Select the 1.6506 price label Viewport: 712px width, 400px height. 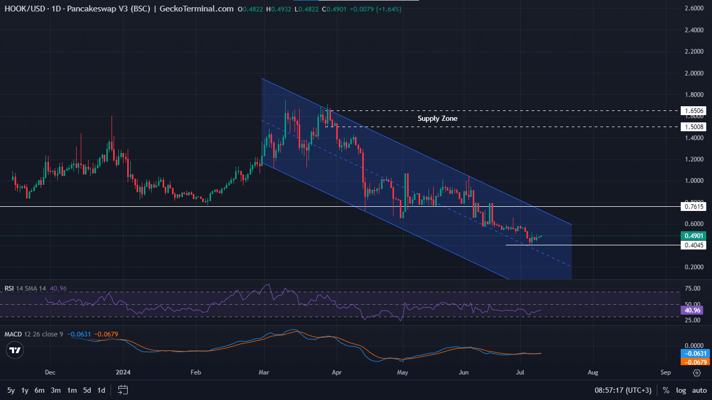click(x=694, y=111)
